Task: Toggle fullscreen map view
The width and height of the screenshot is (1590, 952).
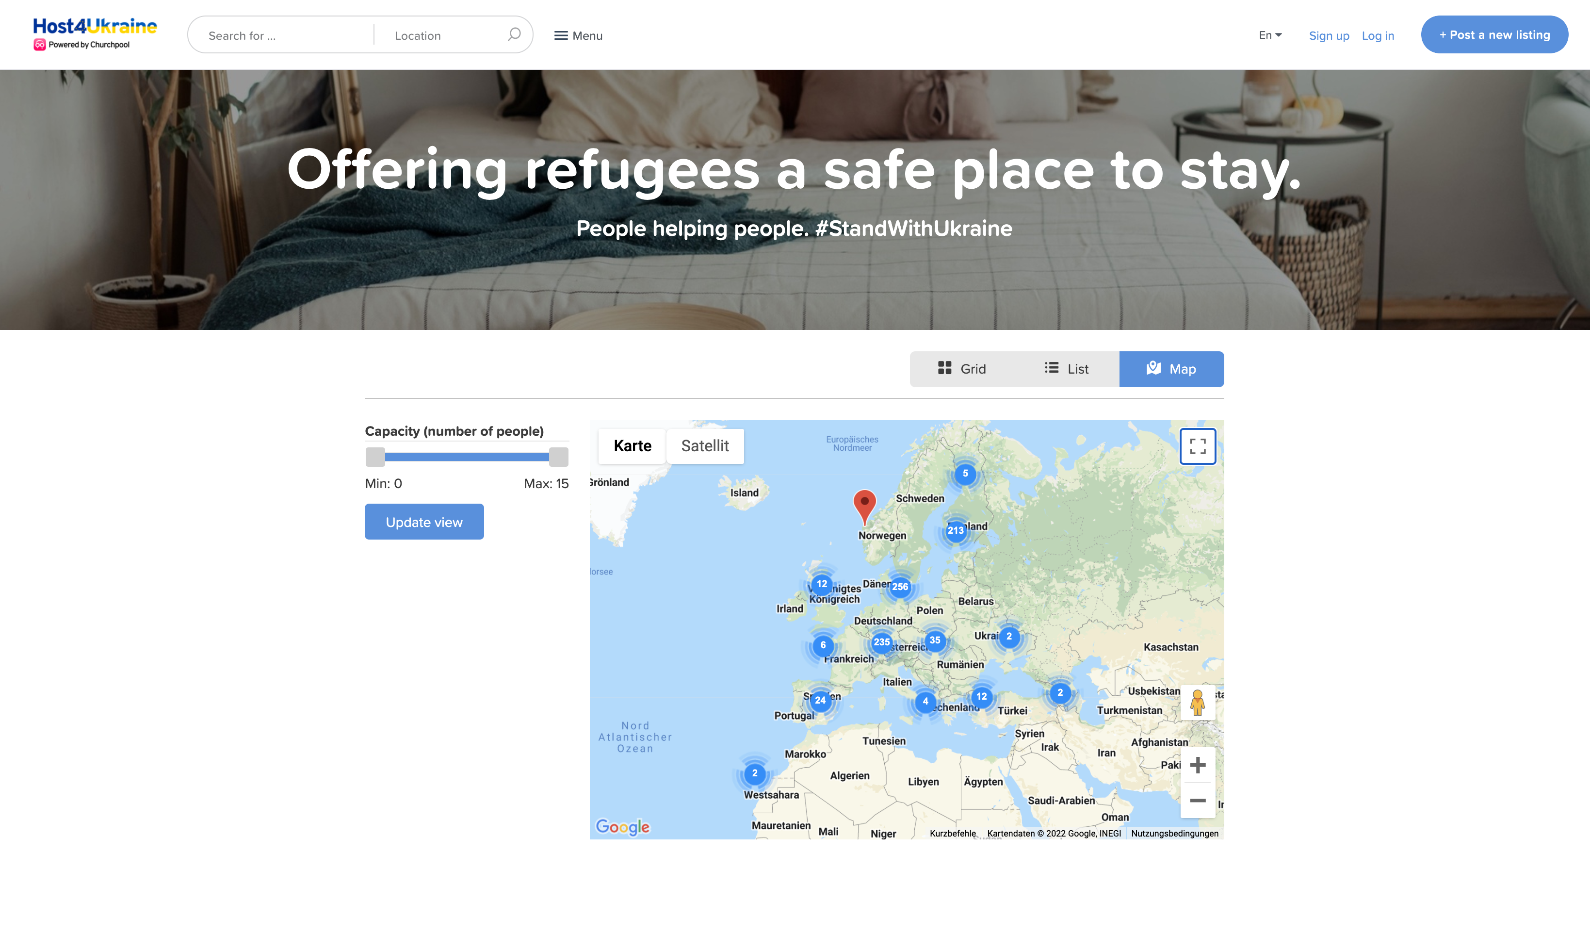Action: click(1197, 446)
